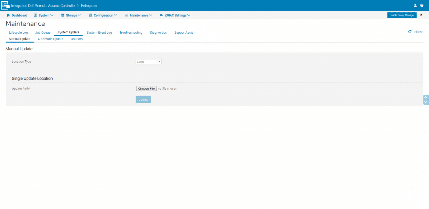Expand the System dropdown chevron

click(x=52, y=16)
